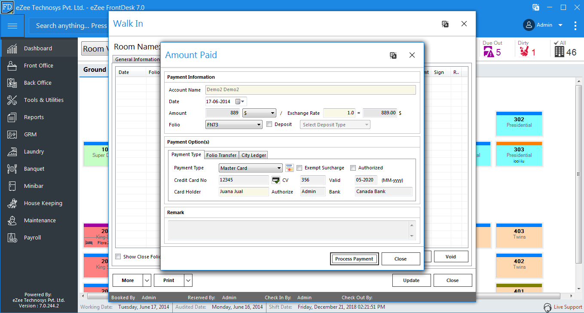This screenshot has width=584, height=313.
Task: Toggle the Show Close Folio checkbox
Action: (x=118, y=257)
